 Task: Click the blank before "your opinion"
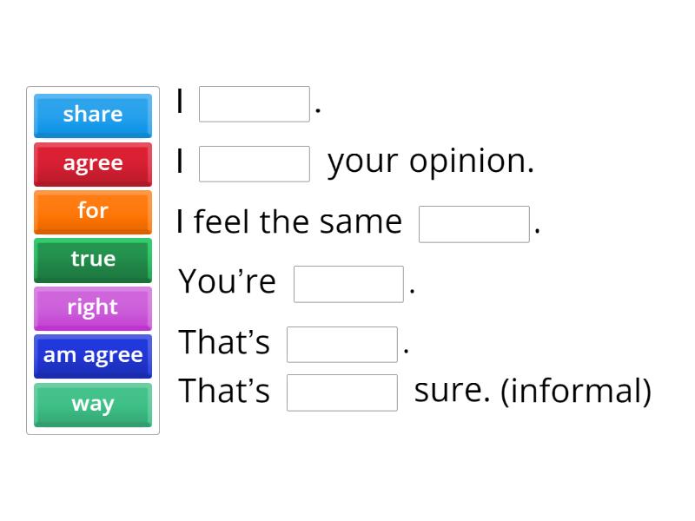click(x=254, y=163)
